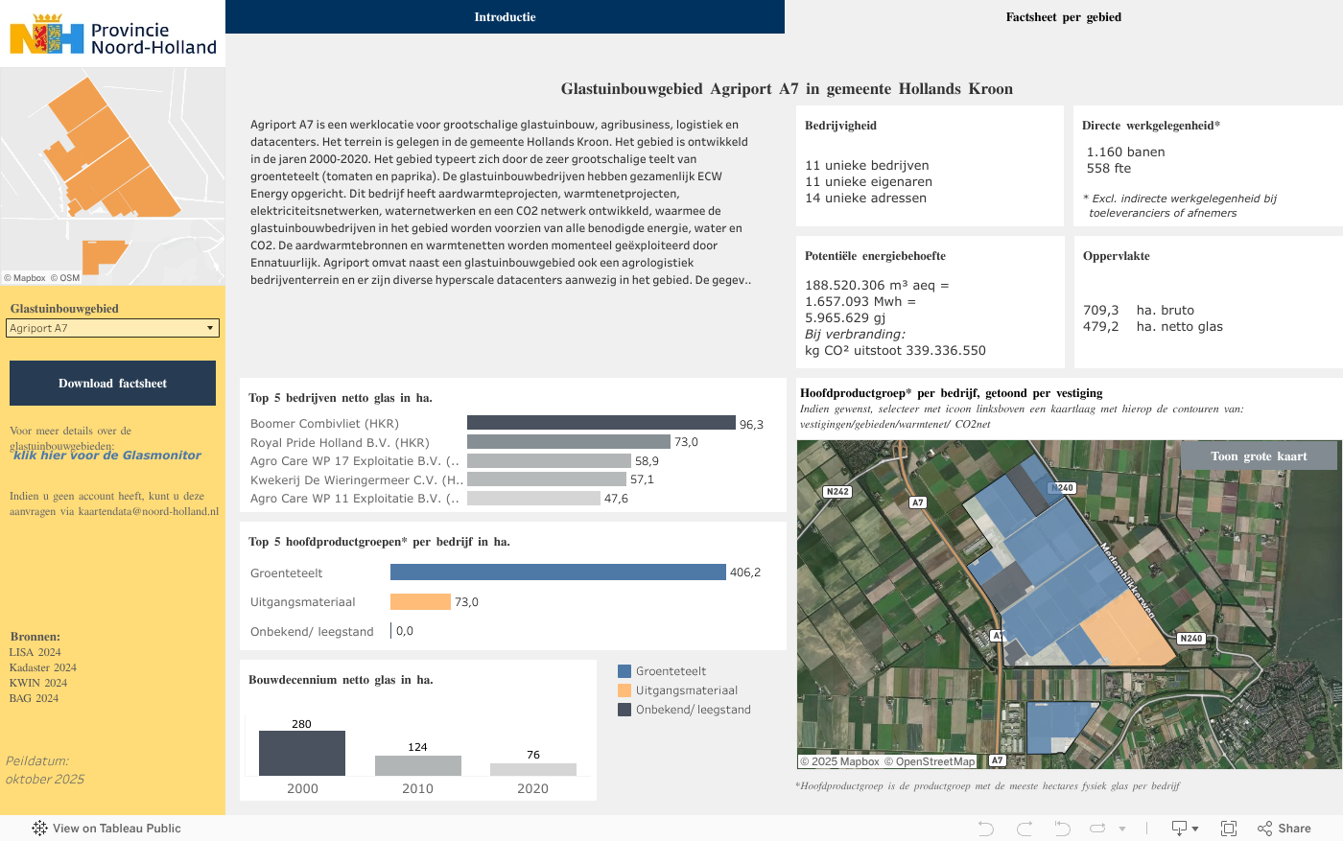Click the Provincie Noord-Holland logo

click(112, 35)
